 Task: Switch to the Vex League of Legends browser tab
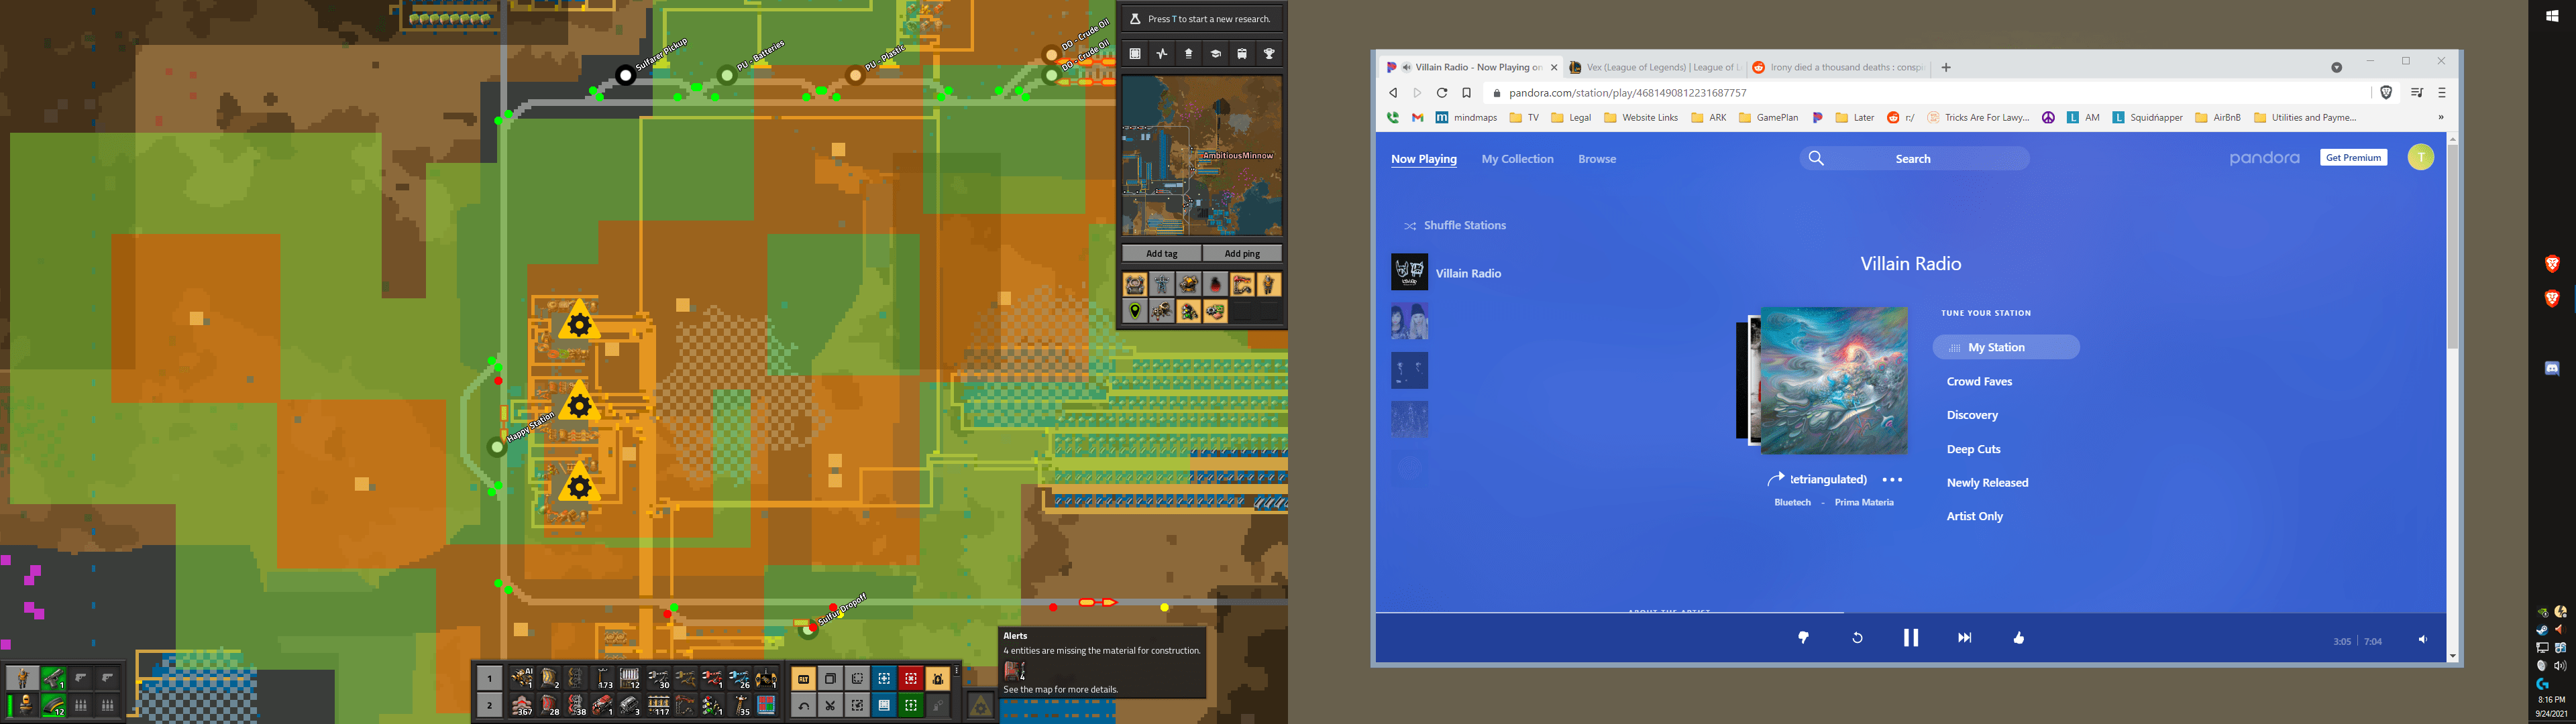coord(1655,67)
